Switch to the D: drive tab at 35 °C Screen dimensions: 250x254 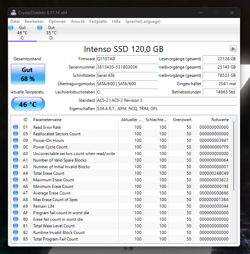coord(51,33)
